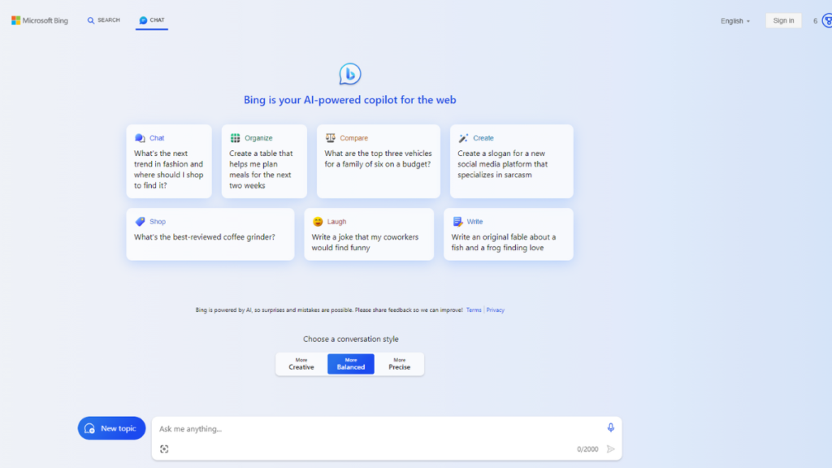
Task: Click the Organize card grid icon
Action: tap(235, 138)
